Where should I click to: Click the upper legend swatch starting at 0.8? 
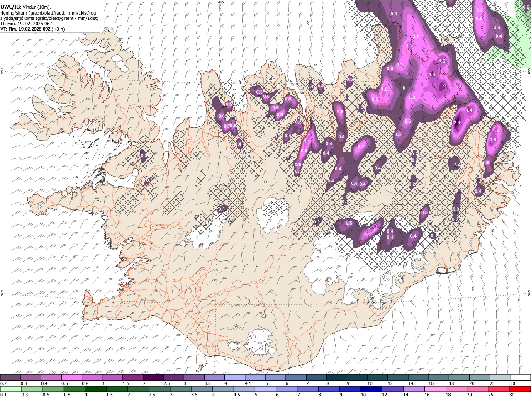click(92, 378)
